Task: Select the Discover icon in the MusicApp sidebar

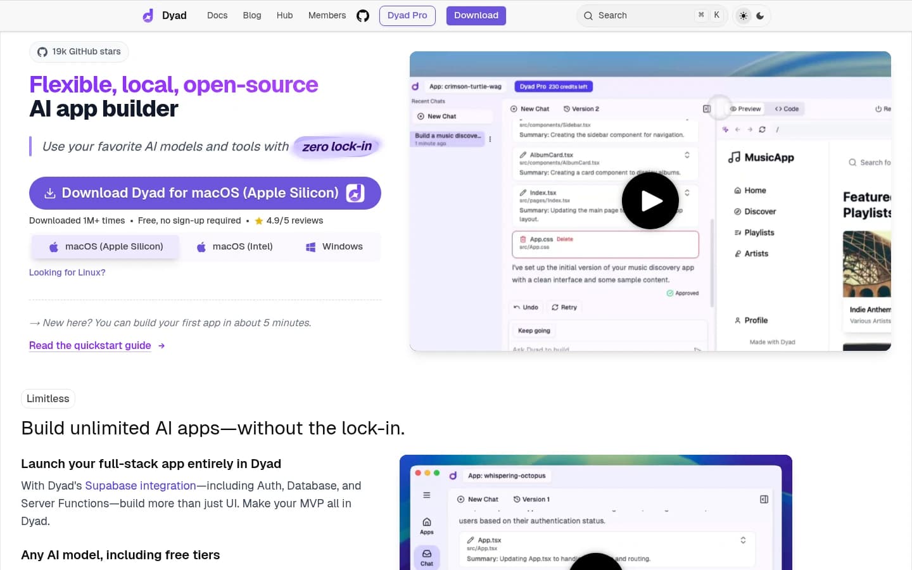Action: click(x=737, y=212)
